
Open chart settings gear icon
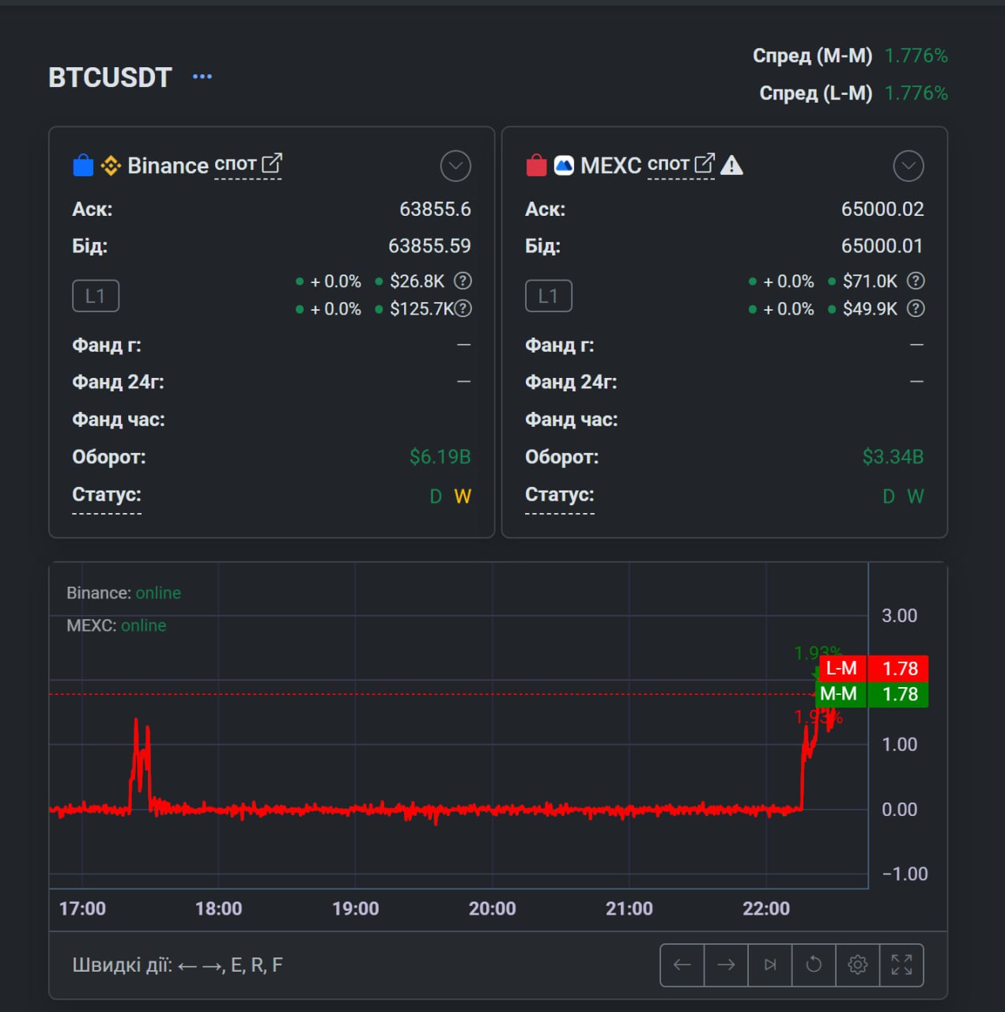coord(857,965)
